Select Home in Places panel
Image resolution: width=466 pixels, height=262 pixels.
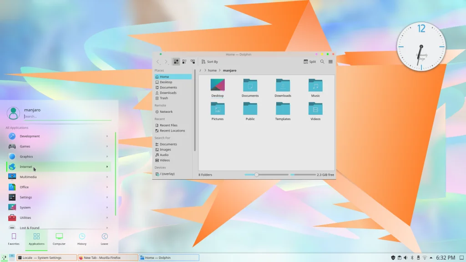point(173,76)
